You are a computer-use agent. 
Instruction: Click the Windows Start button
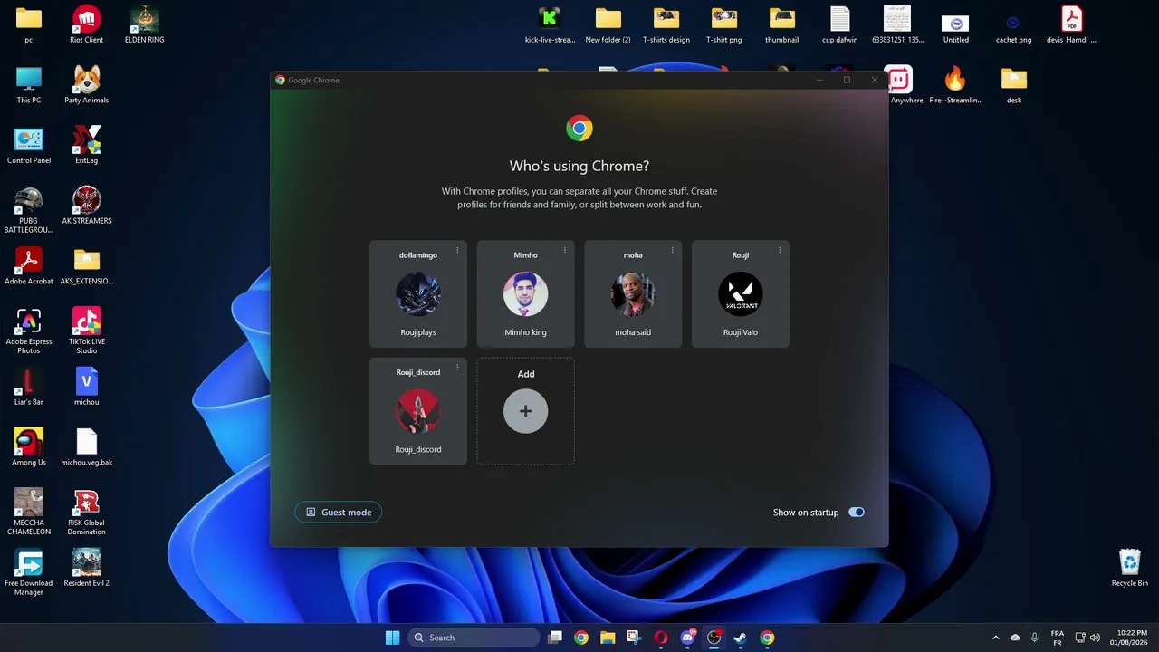click(x=392, y=638)
